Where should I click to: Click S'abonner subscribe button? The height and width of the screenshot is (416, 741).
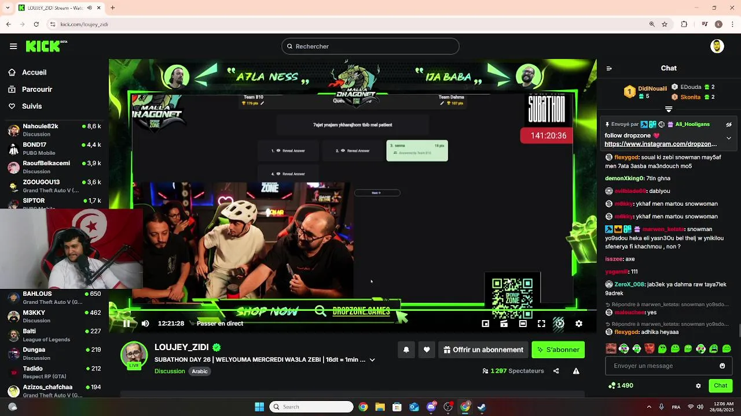(558, 350)
